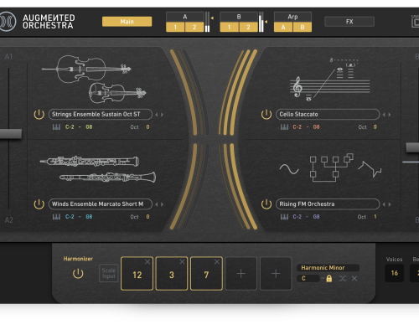Image resolution: width=419 pixels, height=335 pixels.
Task: Select Arp B button
Action: point(303,27)
